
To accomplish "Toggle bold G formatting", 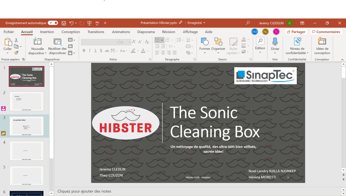I will pos(84,51).
